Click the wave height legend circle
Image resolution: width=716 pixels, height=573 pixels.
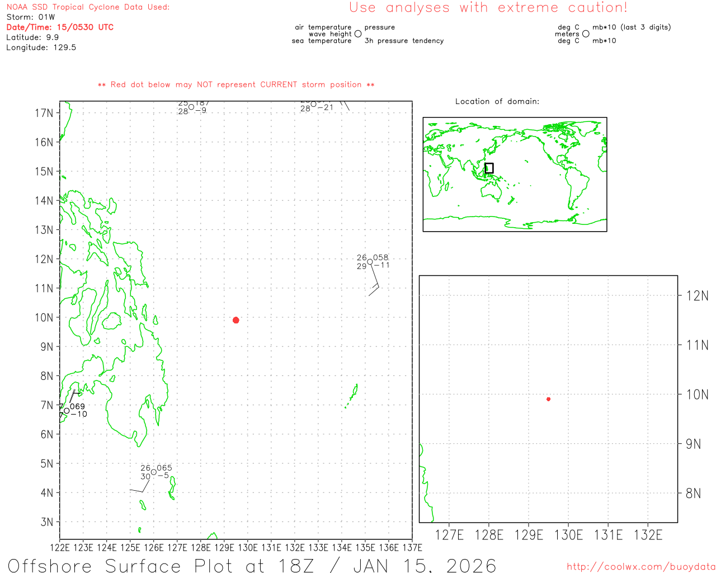pos(358,34)
